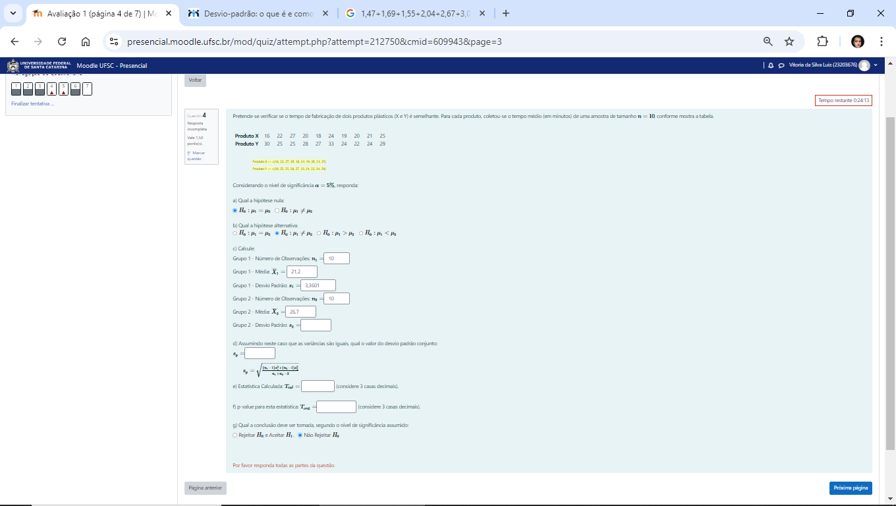Open the tab search dropdown arrow
896x506 pixels.
tap(13, 13)
